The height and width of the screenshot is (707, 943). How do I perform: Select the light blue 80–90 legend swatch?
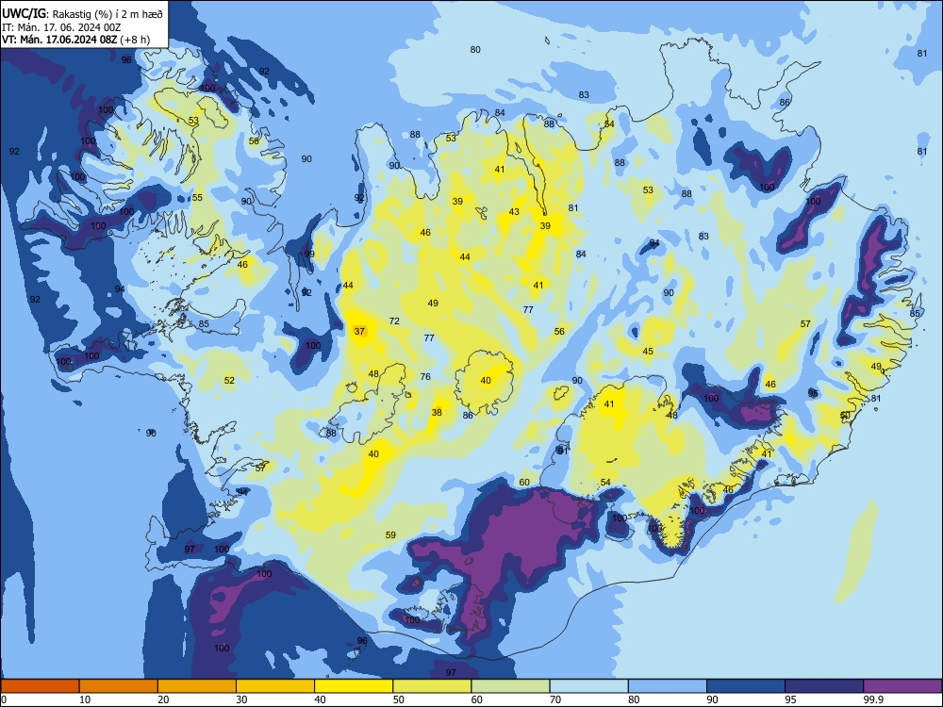click(x=668, y=686)
